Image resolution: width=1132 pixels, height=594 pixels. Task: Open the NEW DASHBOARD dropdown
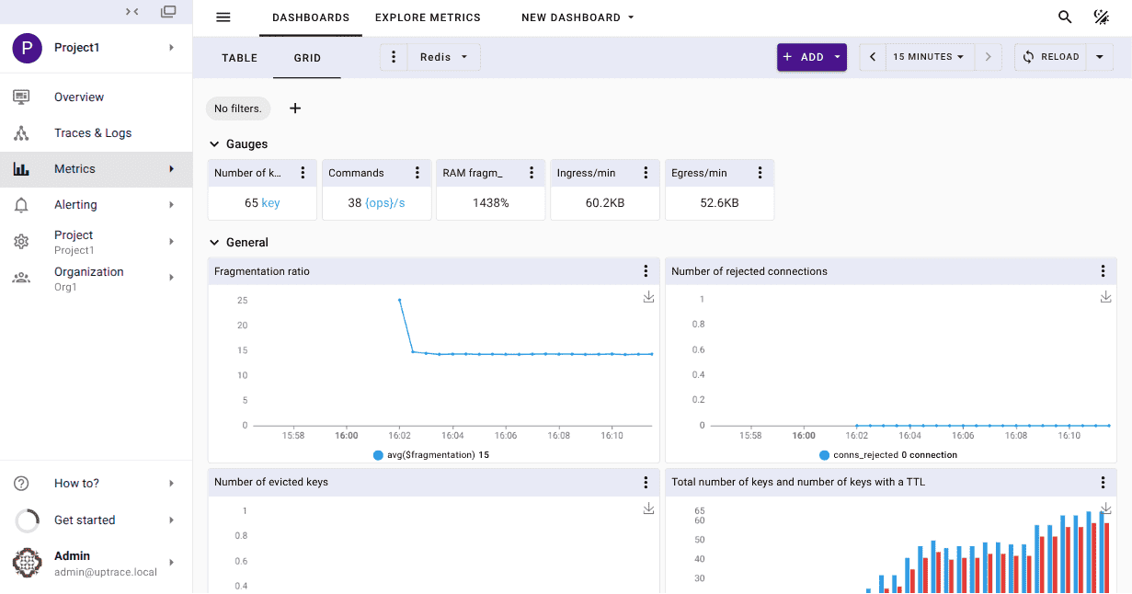tap(577, 17)
